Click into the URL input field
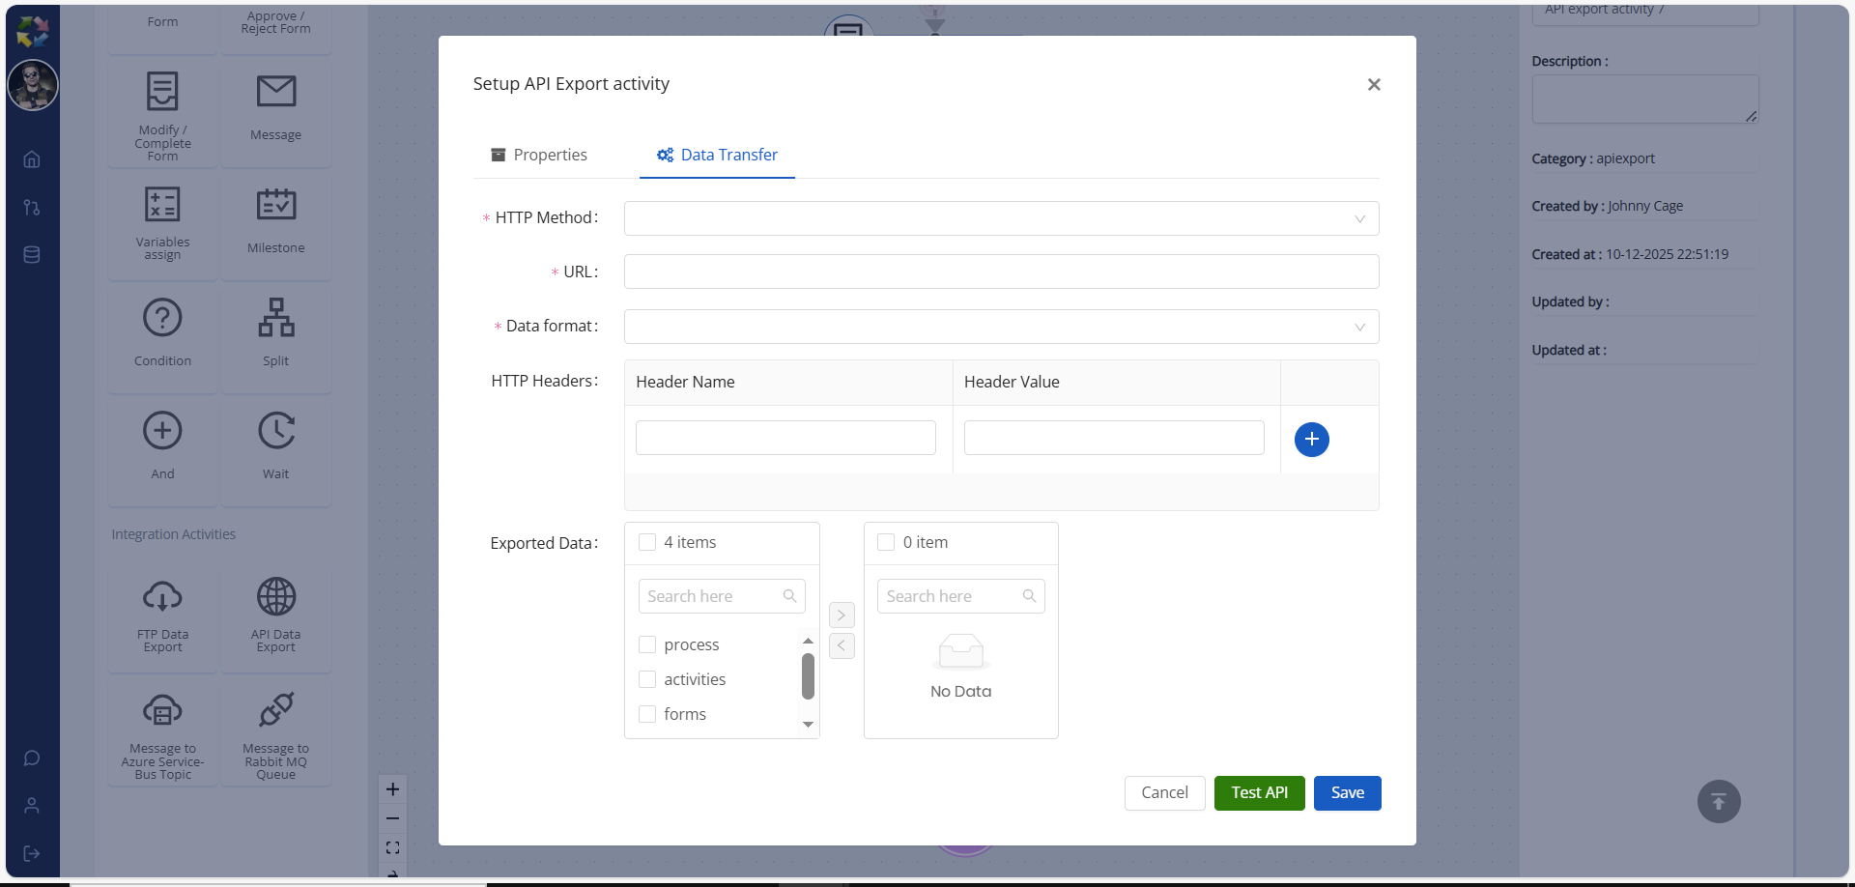This screenshot has width=1855, height=887. [1001, 272]
